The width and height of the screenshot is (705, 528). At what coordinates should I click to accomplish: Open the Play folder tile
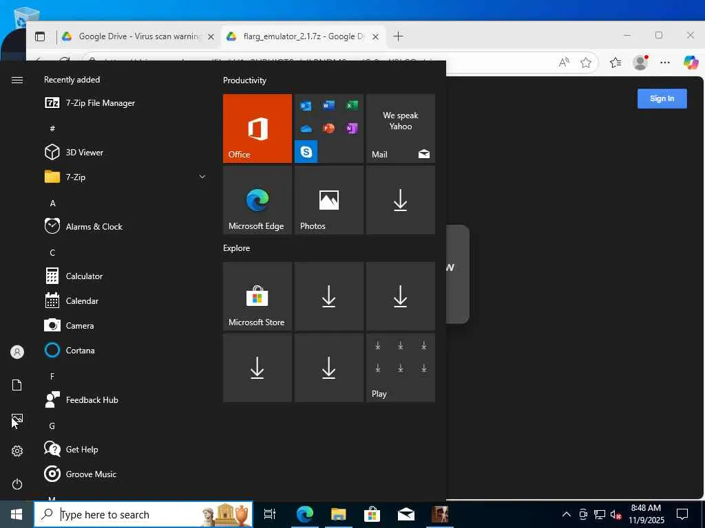401,368
